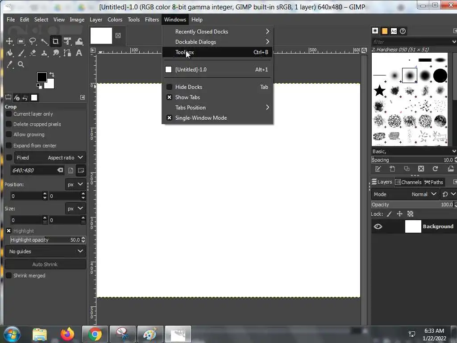
Task: Select the Smudge tool
Action: 56,53
